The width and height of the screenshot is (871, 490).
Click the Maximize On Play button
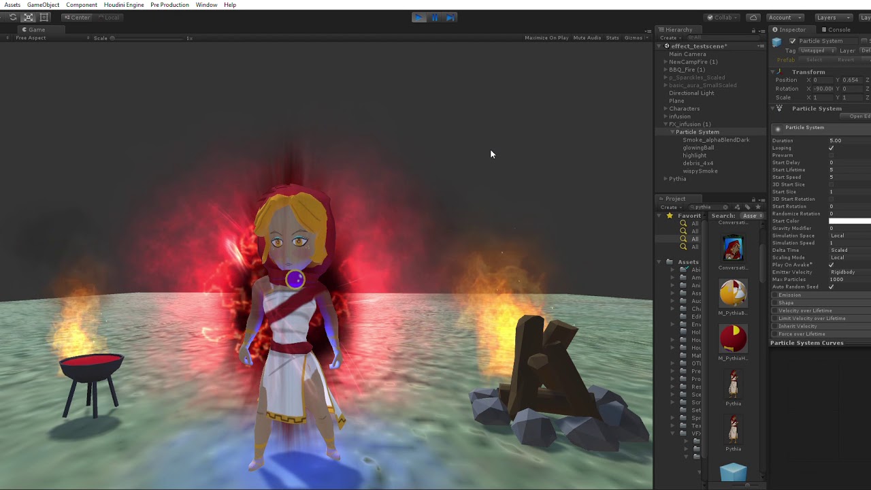coord(546,38)
